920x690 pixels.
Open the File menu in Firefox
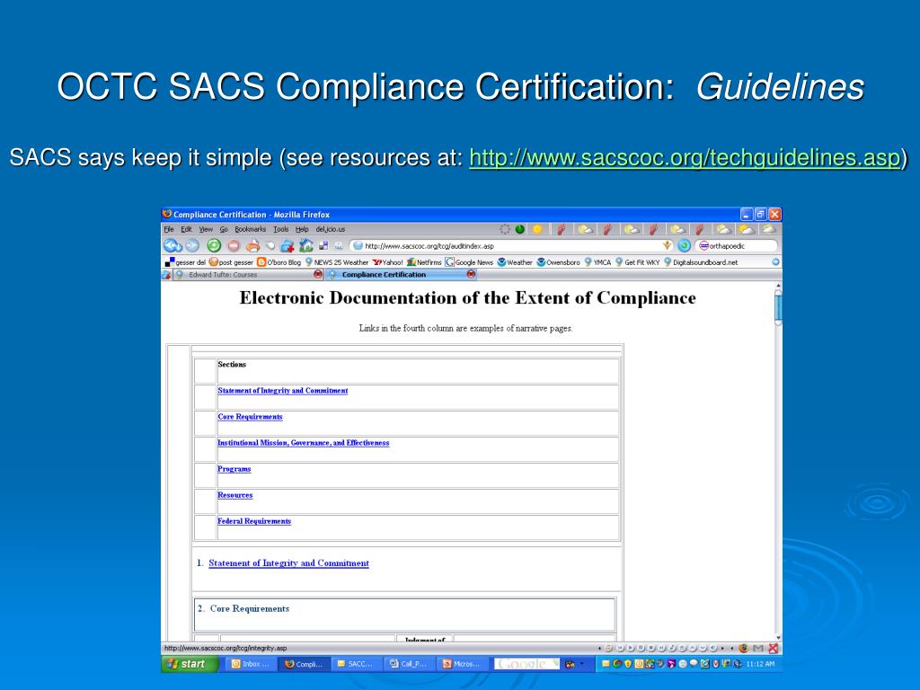point(169,229)
